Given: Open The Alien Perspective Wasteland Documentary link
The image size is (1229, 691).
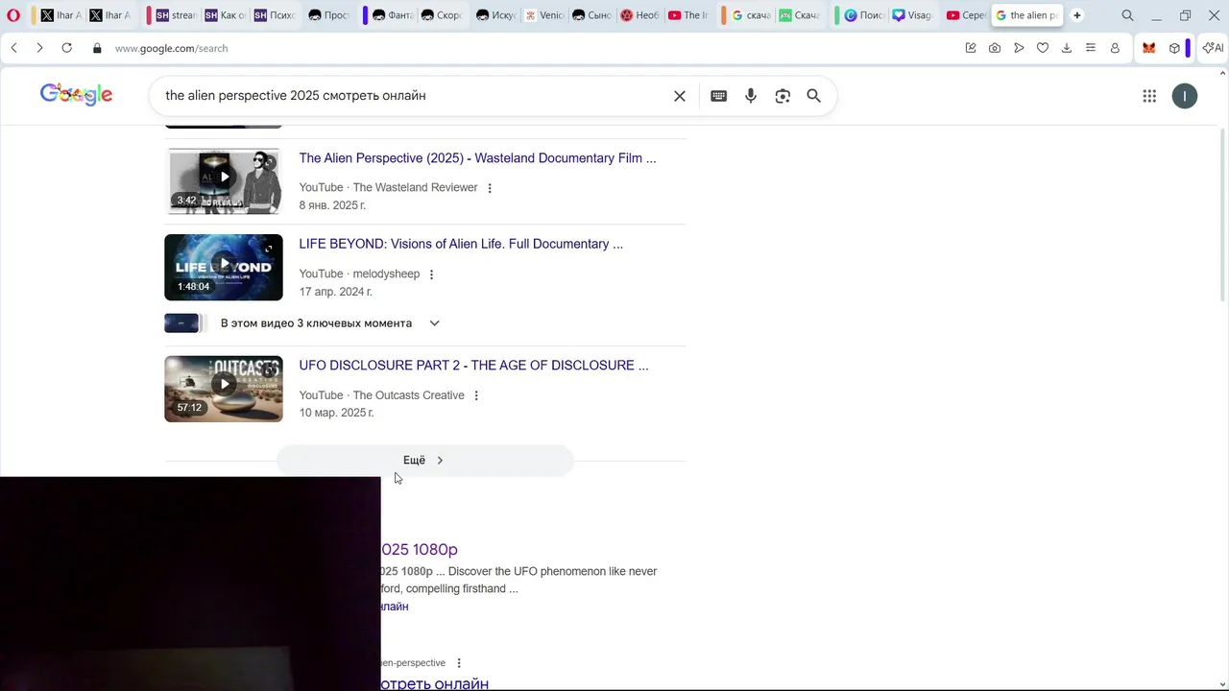Looking at the screenshot, I should [477, 158].
